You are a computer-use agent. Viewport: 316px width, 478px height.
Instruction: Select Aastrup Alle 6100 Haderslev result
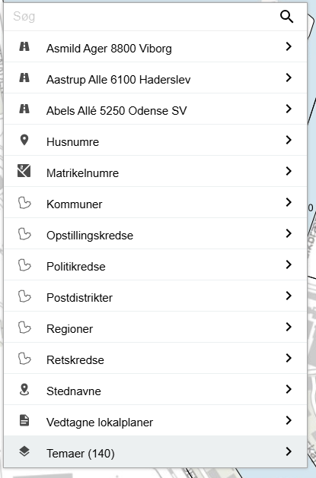155,78
